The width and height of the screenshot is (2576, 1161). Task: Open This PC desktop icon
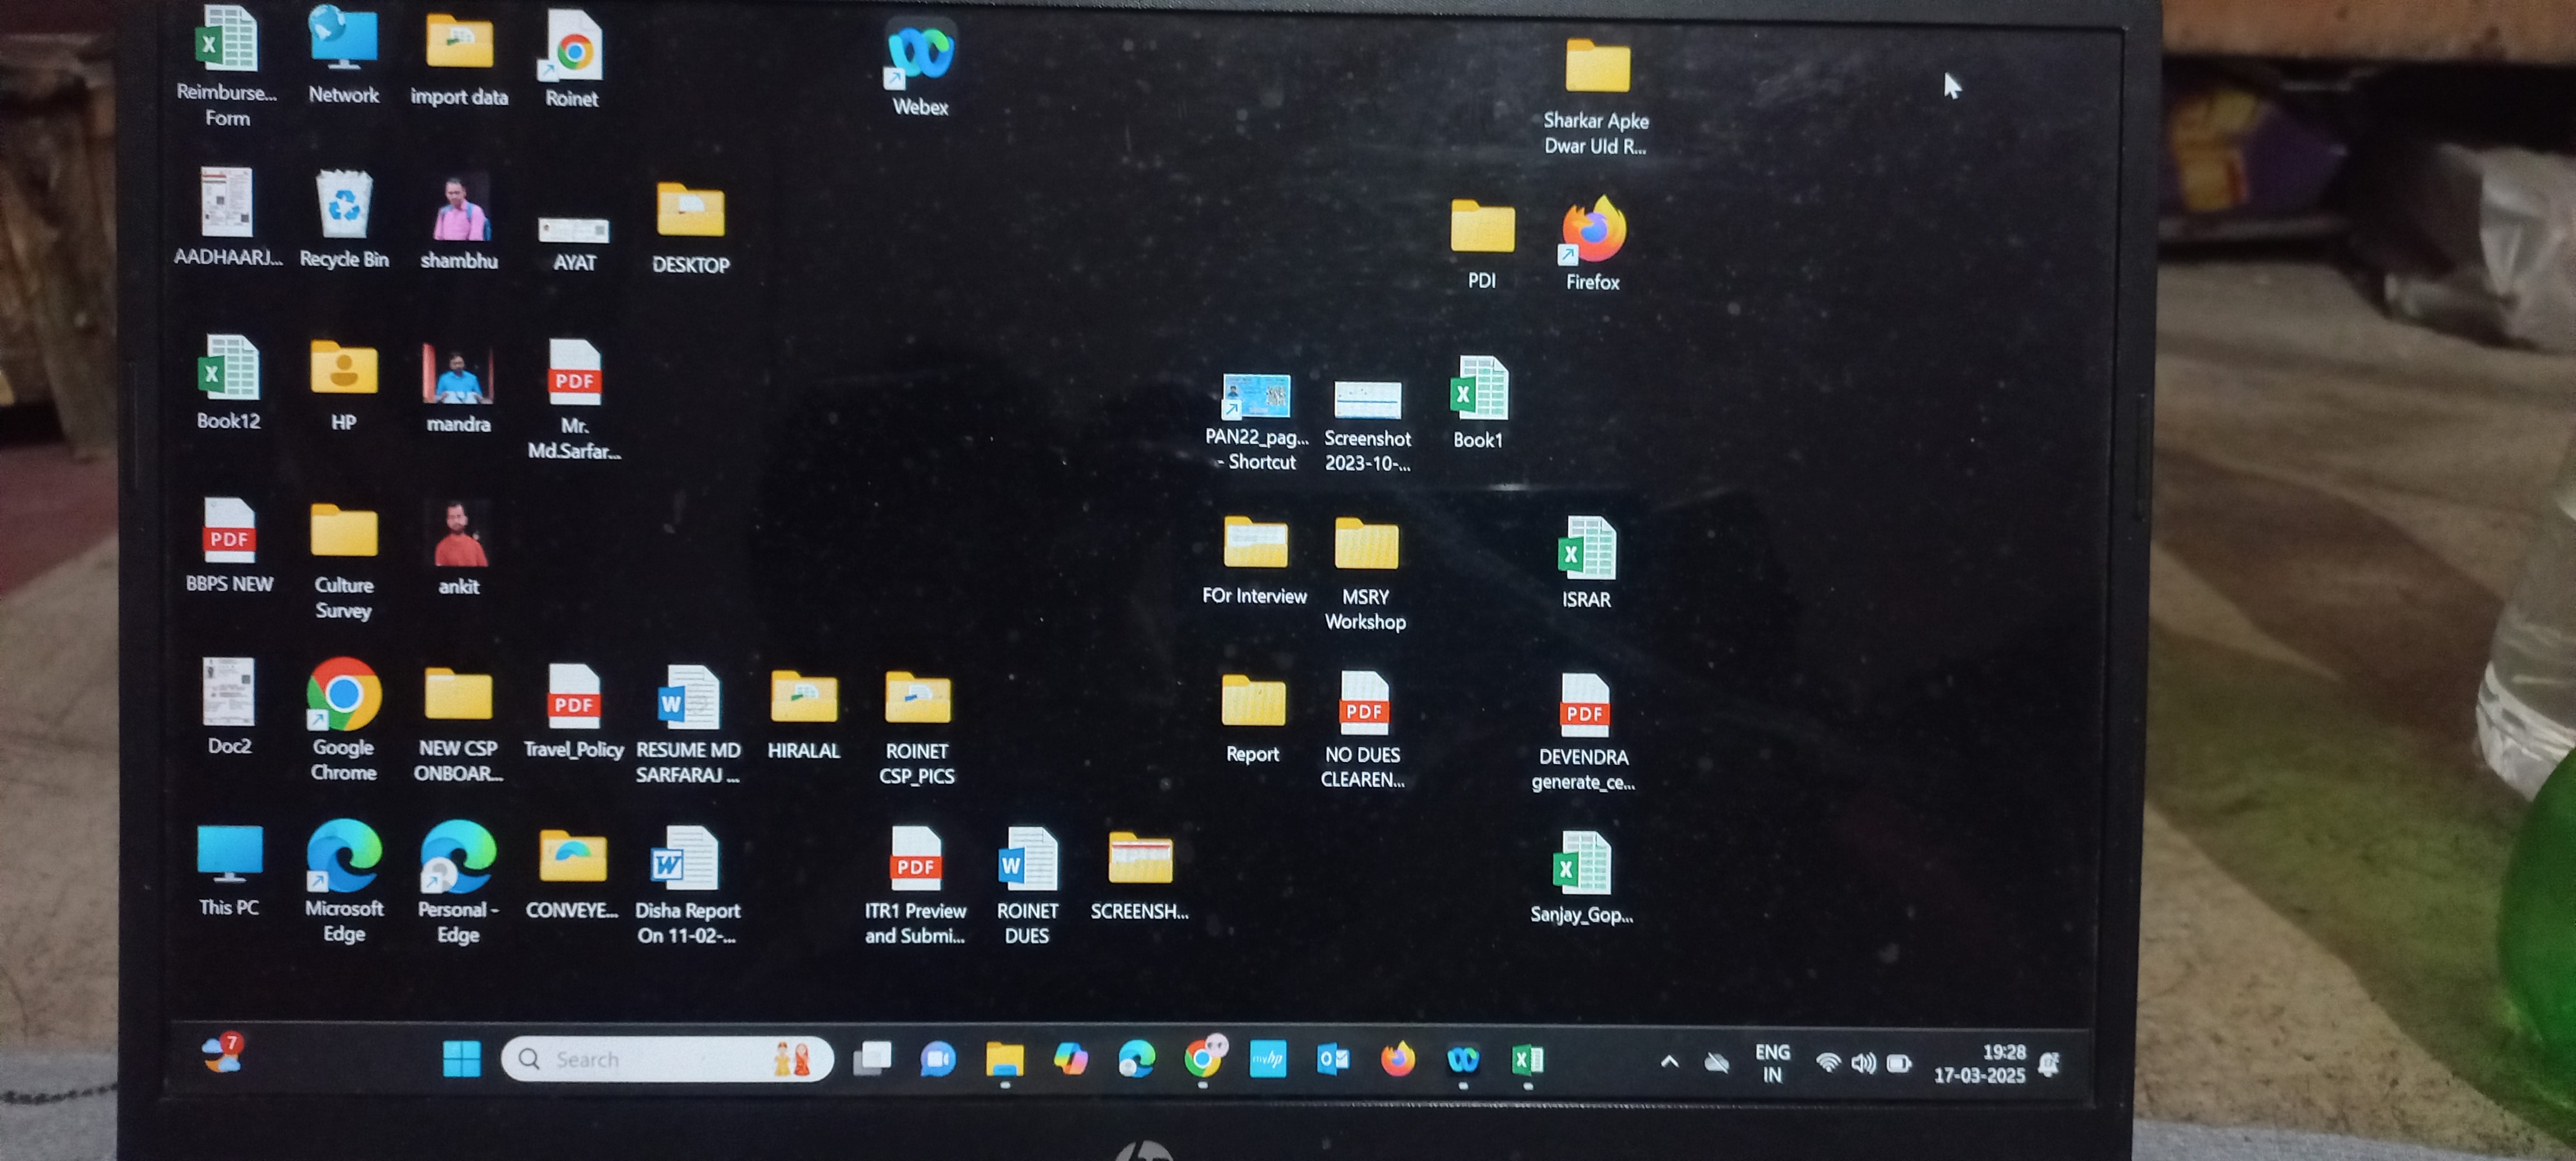[x=229, y=870]
